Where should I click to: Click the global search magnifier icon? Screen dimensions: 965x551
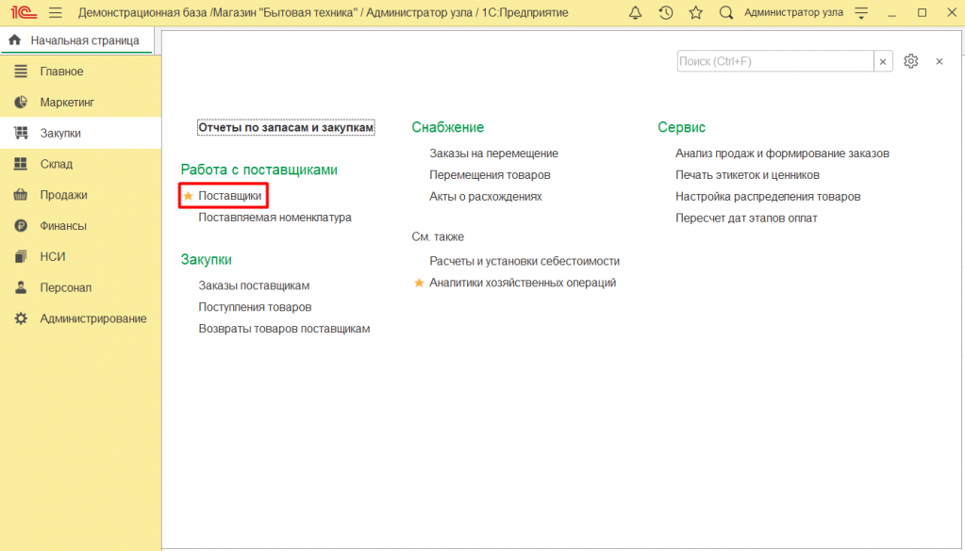(x=725, y=12)
